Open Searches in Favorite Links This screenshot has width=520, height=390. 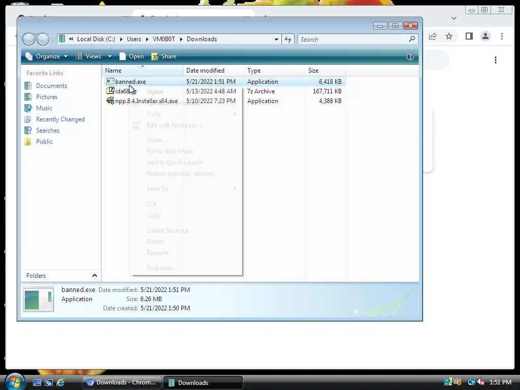click(48, 131)
